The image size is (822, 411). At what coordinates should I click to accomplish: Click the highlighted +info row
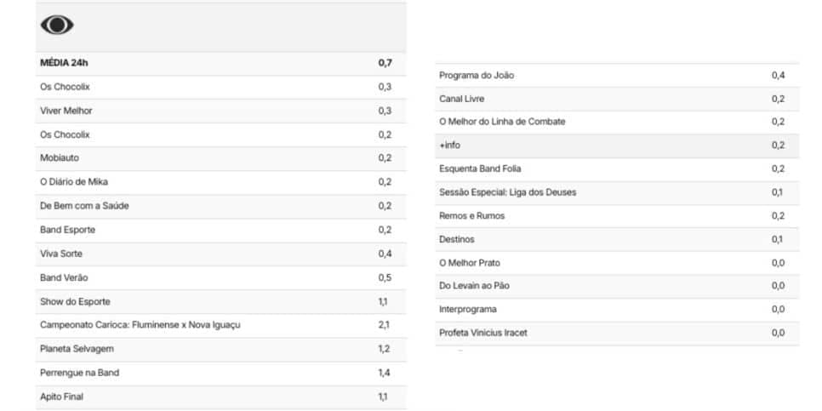617,146
